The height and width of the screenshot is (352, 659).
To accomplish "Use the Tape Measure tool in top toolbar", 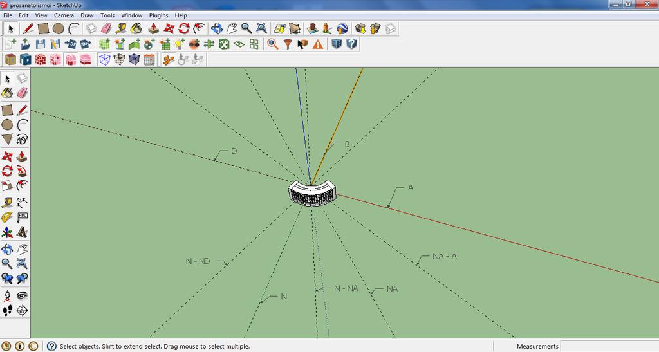I will [x=122, y=28].
